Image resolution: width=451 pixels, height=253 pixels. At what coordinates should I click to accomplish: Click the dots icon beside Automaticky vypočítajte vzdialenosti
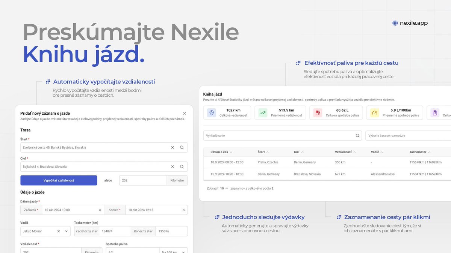tap(48, 82)
